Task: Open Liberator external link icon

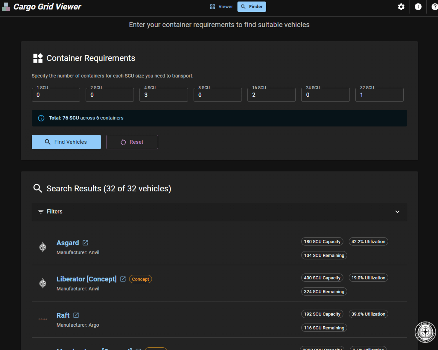Action: 123,279
